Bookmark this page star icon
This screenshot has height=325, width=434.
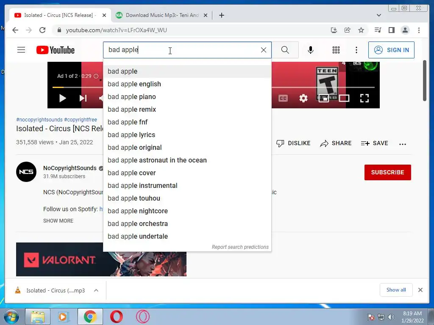(x=361, y=30)
